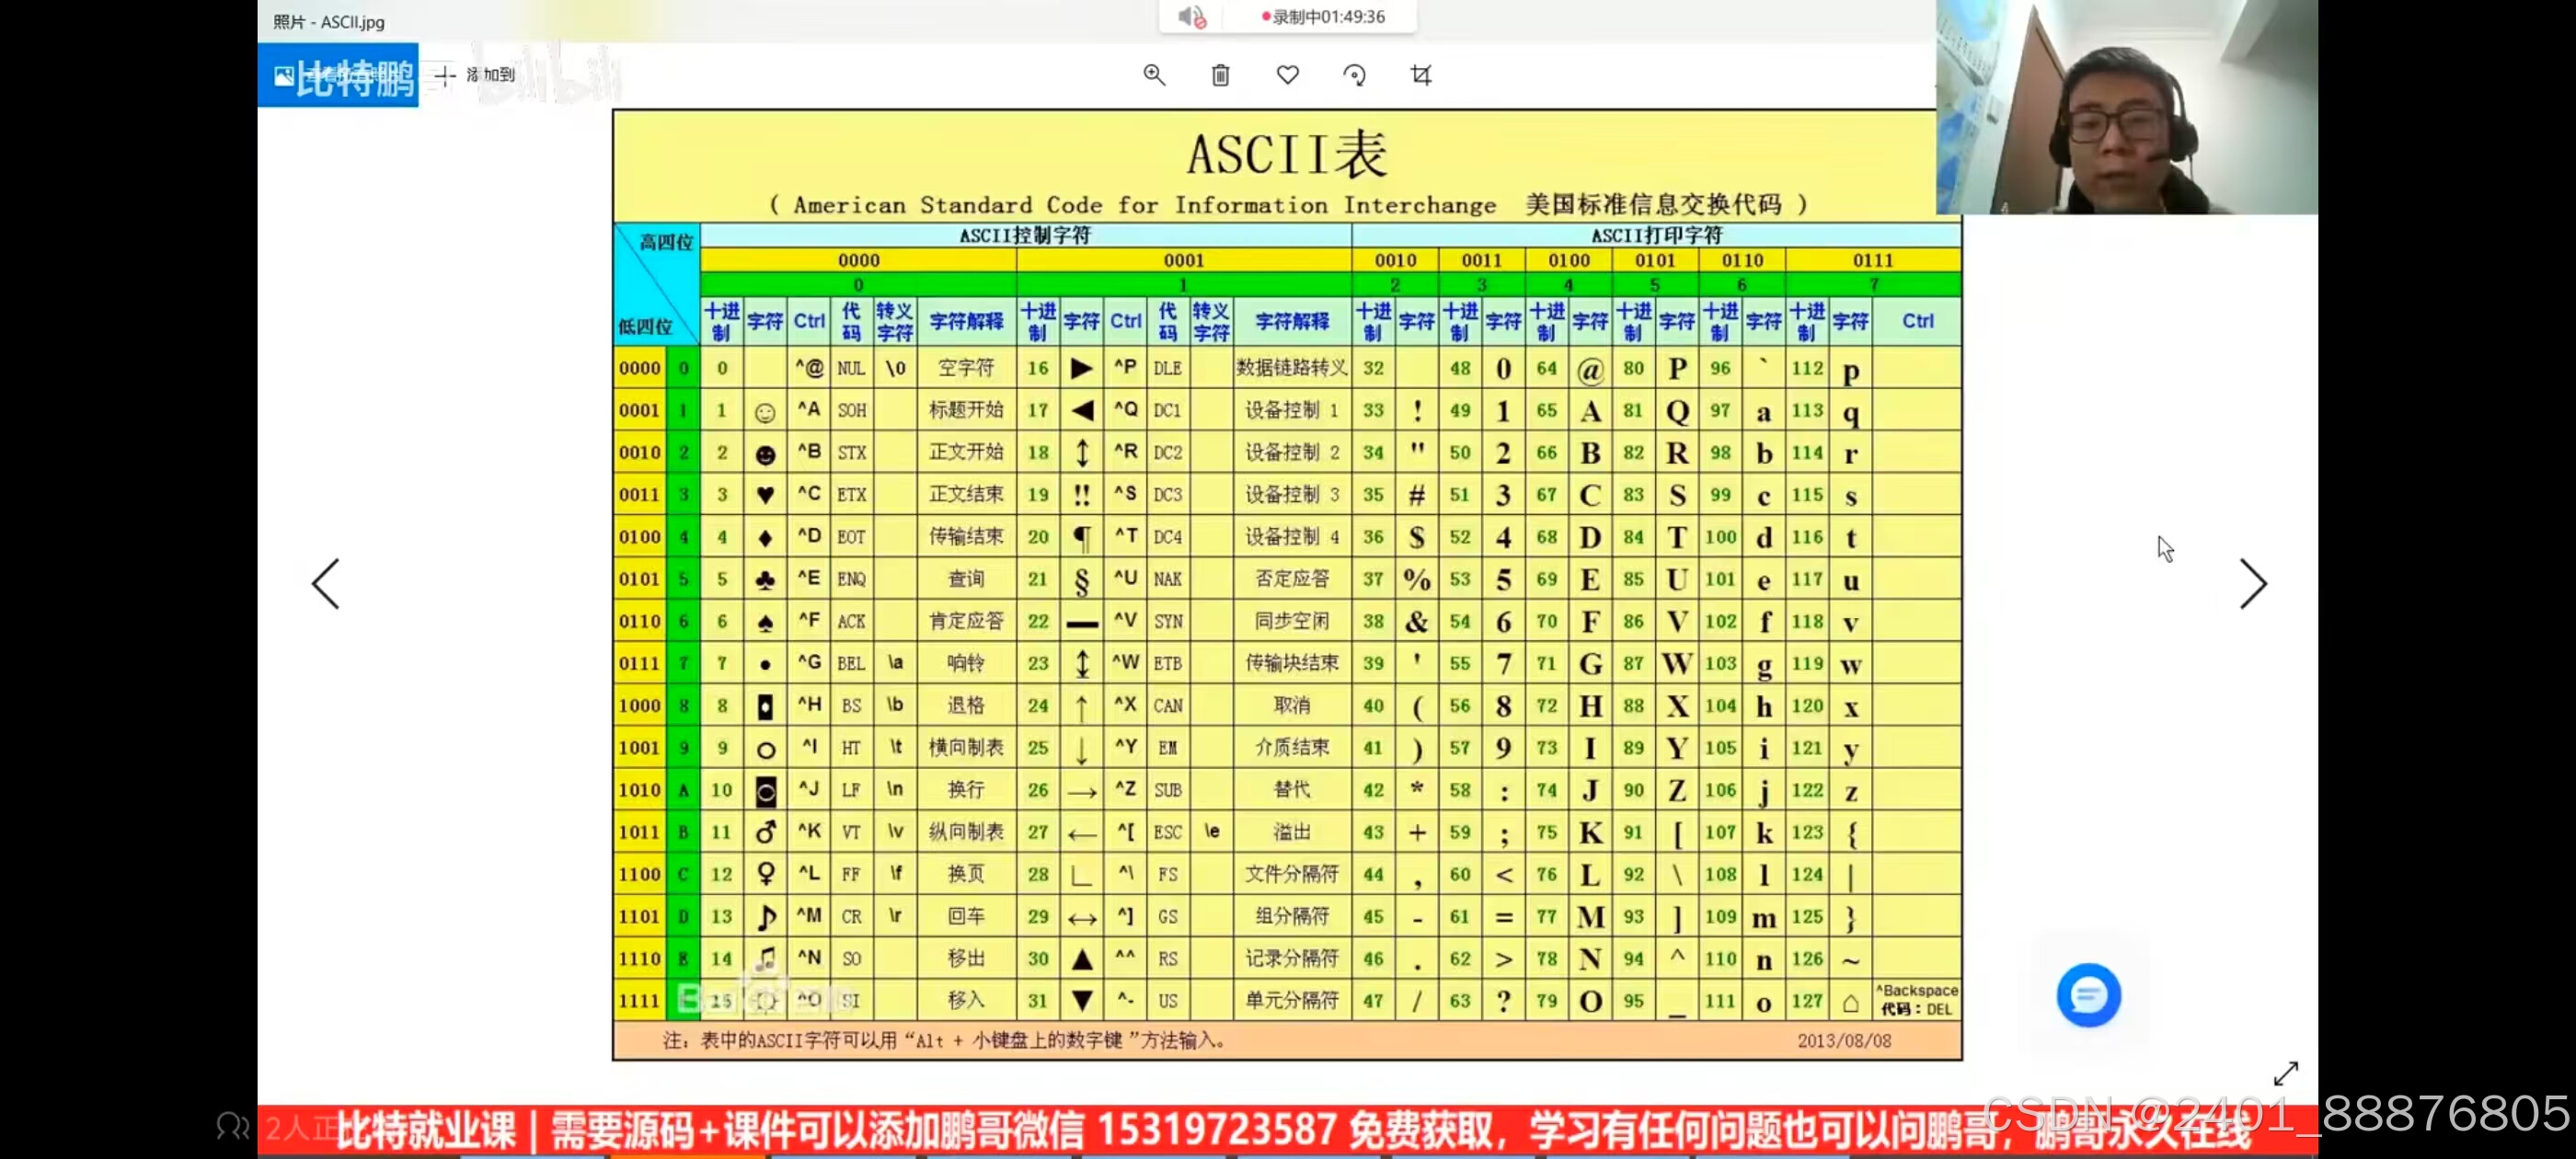This screenshot has width=2576, height=1159.
Task: Click the 照片 - ASCII.jpg window title
Action: click(x=329, y=22)
